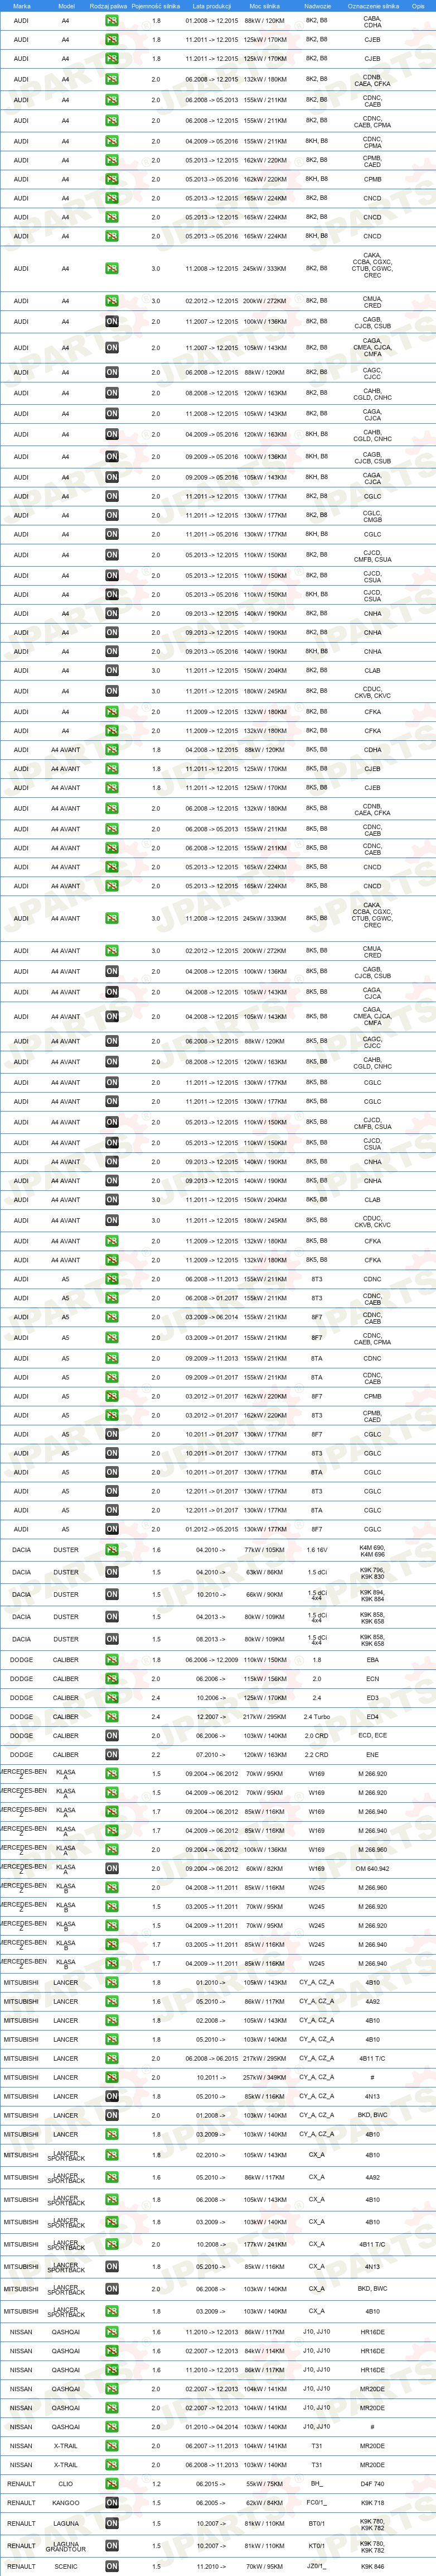436x2576 pixels.
Task: Click body cell FC0/1_
Action: point(316,2503)
